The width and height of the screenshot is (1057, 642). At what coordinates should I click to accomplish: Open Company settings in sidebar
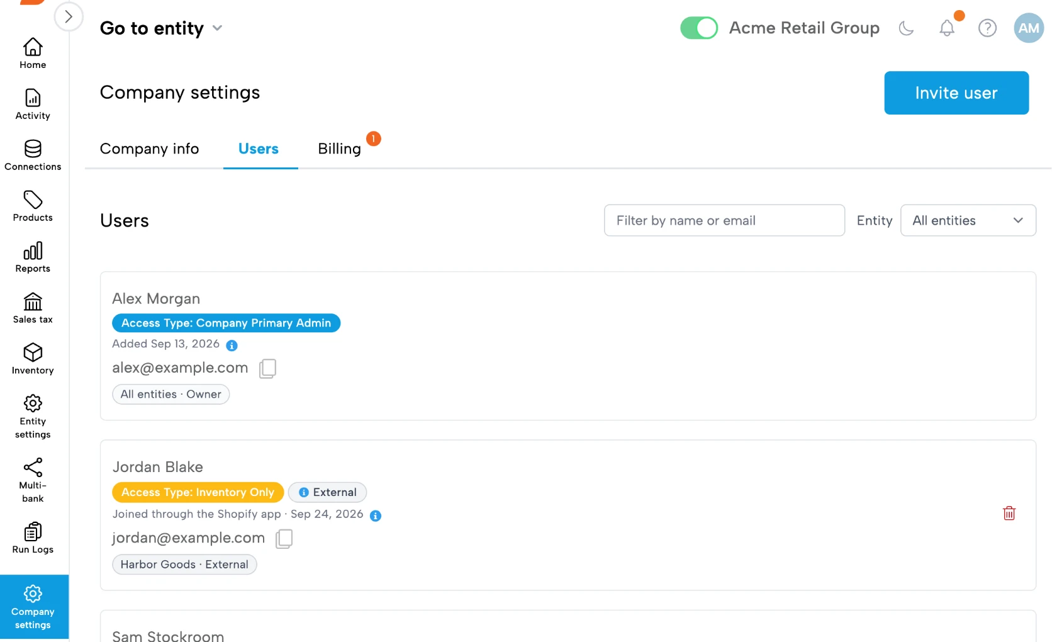(x=33, y=607)
